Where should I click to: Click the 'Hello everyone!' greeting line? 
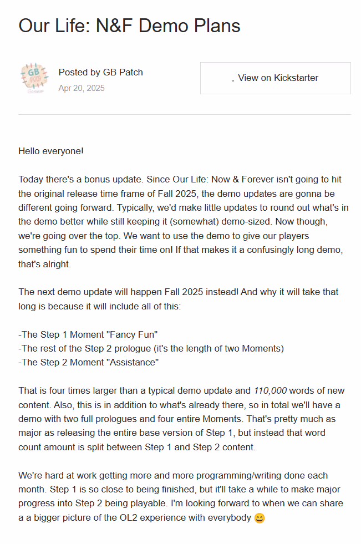click(x=51, y=151)
